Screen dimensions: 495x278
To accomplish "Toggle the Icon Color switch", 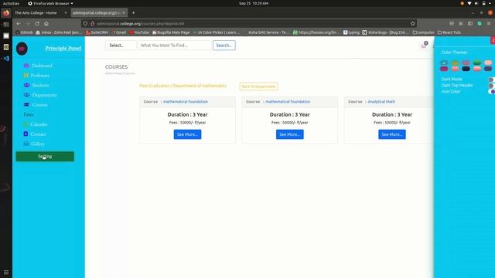I will pos(491,91).
